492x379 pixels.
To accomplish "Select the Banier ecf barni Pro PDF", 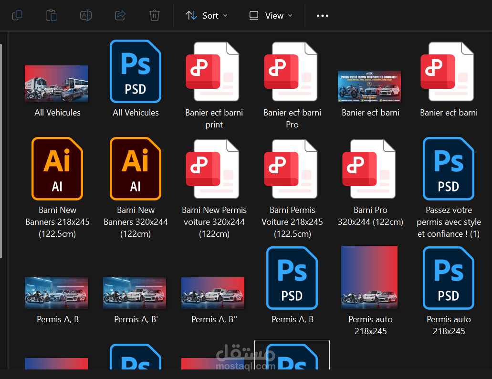I will (291, 72).
